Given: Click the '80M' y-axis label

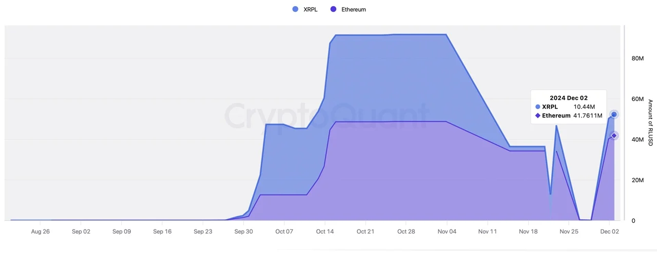Looking at the screenshot, I should (637, 58).
